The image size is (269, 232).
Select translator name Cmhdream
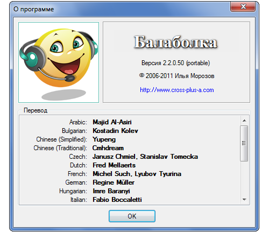(x=108, y=148)
